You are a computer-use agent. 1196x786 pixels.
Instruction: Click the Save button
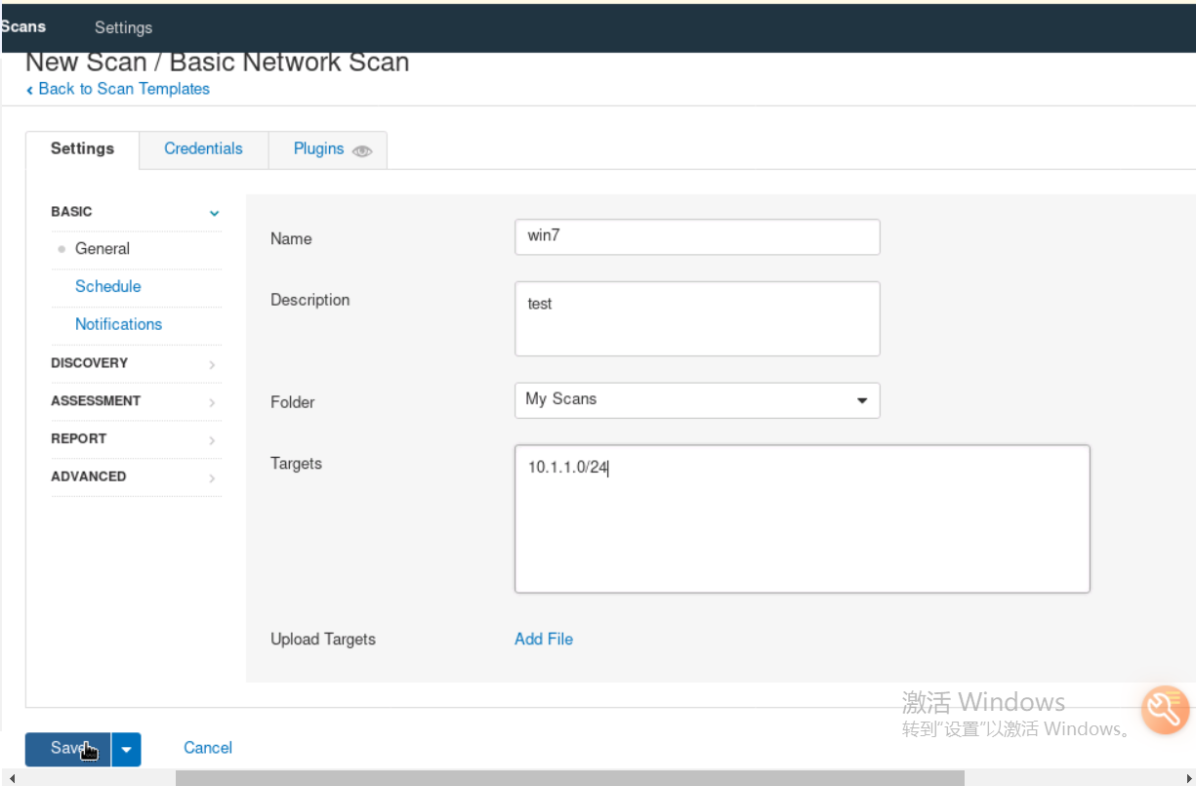67,749
